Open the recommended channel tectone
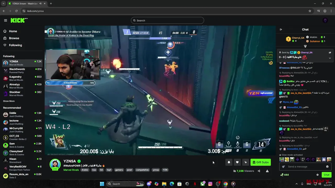 click(x=22, y=122)
